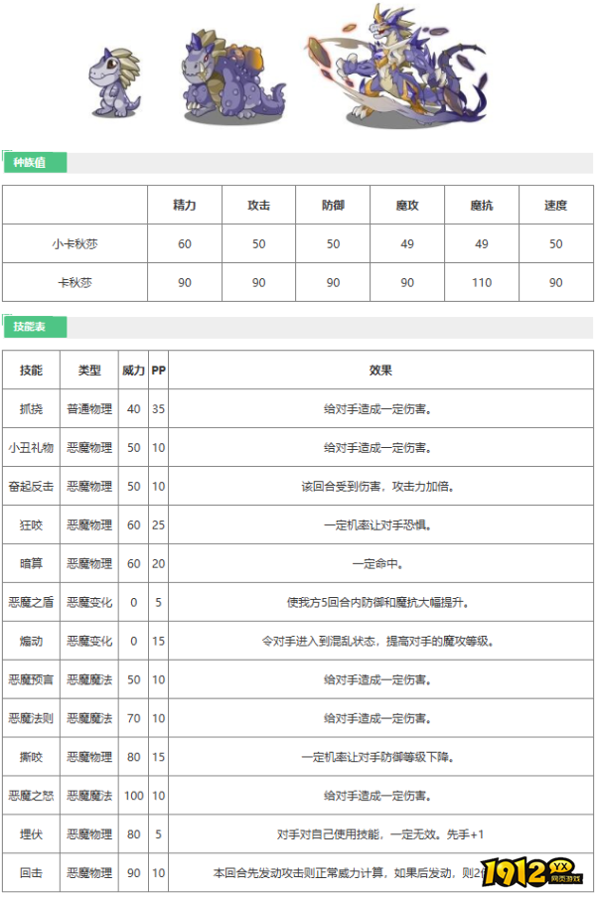Select the skill name 回击
Viewport: 596px width, 897px height.
coord(31,873)
